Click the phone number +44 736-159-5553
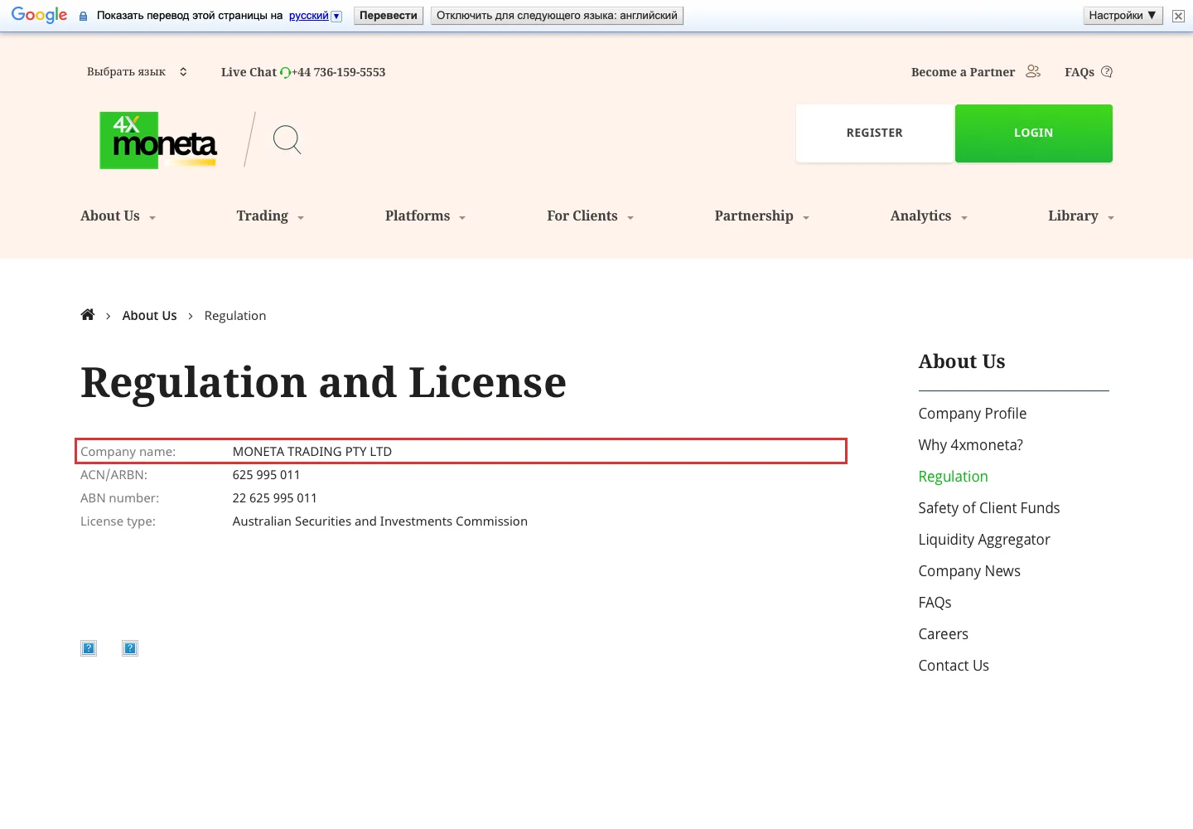The height and width of the screenshot is (829, 1193). click(x=339, y=72)
